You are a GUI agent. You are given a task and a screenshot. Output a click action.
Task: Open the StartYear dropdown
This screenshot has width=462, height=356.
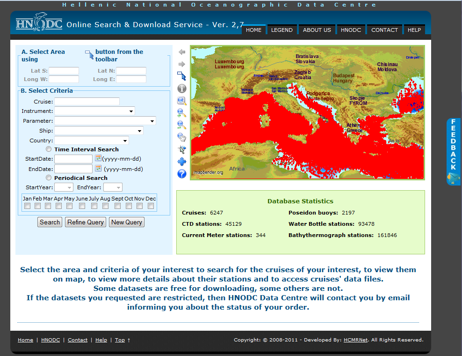click(64, 187)
